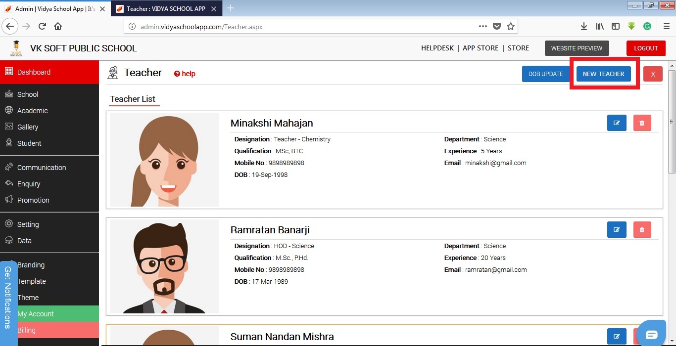Open page actions three-dot menu
676x346 pixels.
(483, 26)
